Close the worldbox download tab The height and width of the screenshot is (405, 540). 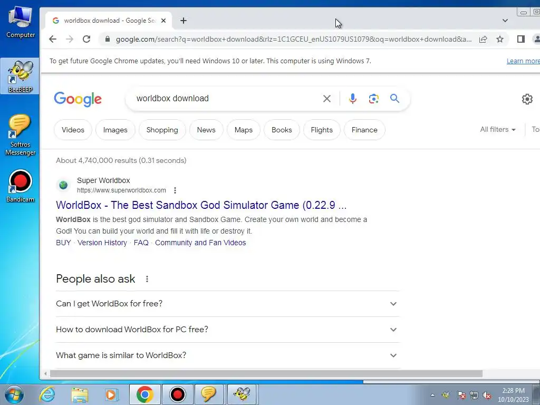(x=163, y=21)
